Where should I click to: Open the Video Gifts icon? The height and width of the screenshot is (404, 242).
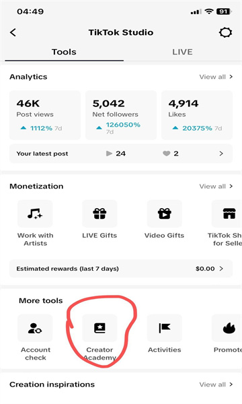(164, 213)
